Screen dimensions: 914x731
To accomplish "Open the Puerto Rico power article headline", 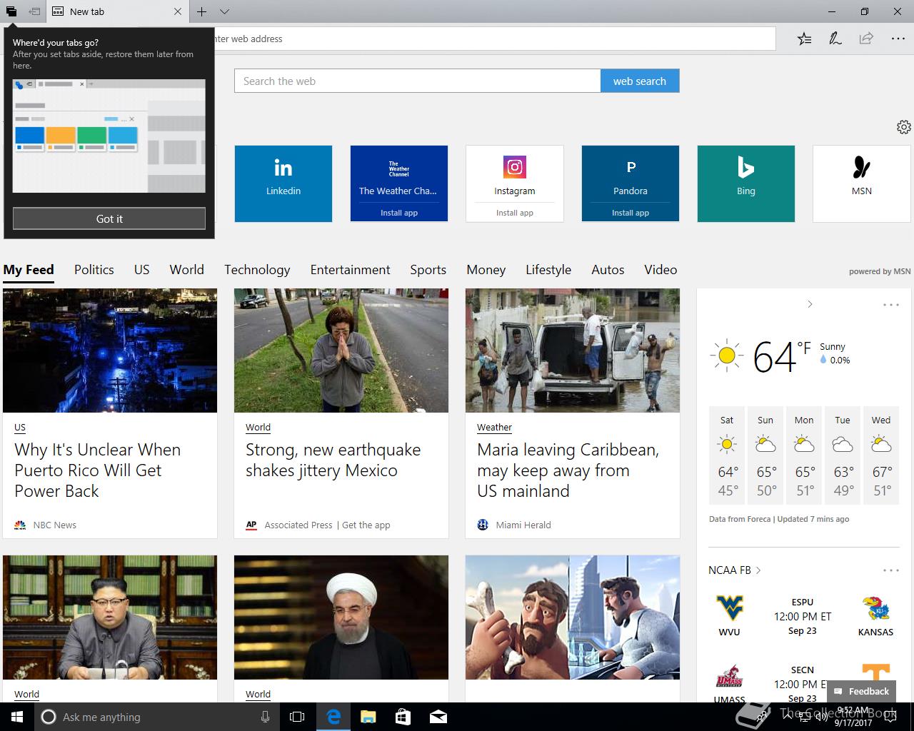I will (98, 470).
